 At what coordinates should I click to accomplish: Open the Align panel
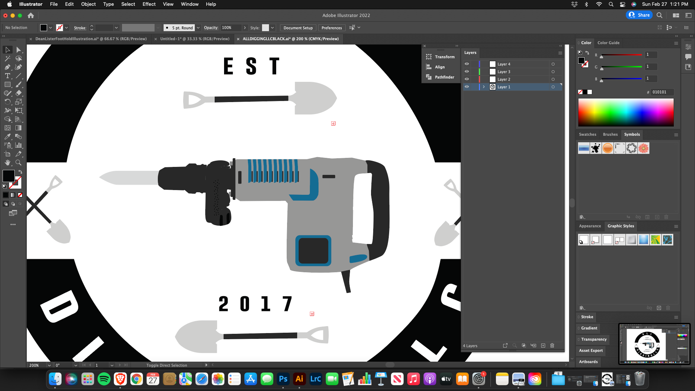[x=435, y=67]
